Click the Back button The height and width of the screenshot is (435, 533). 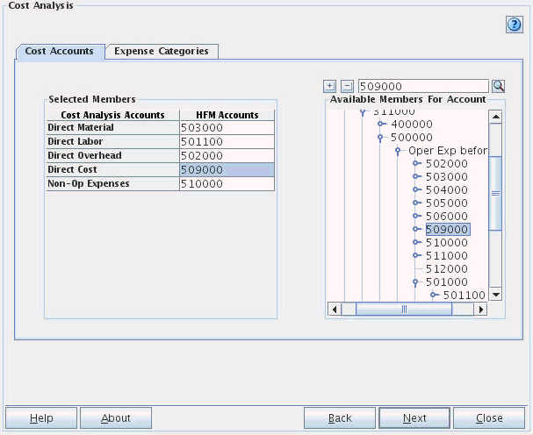tap(340, 418)
